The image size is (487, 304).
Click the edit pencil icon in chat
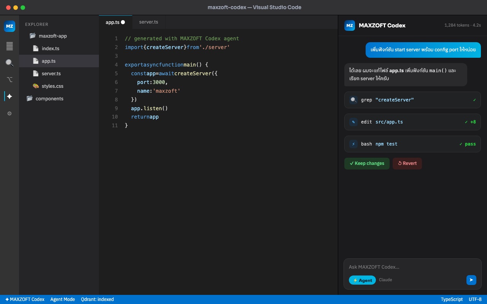pos(353,122)
